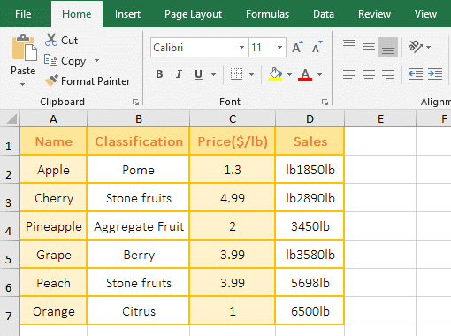
Task: Activate the Format Painter brush
Action: [51, 80]
